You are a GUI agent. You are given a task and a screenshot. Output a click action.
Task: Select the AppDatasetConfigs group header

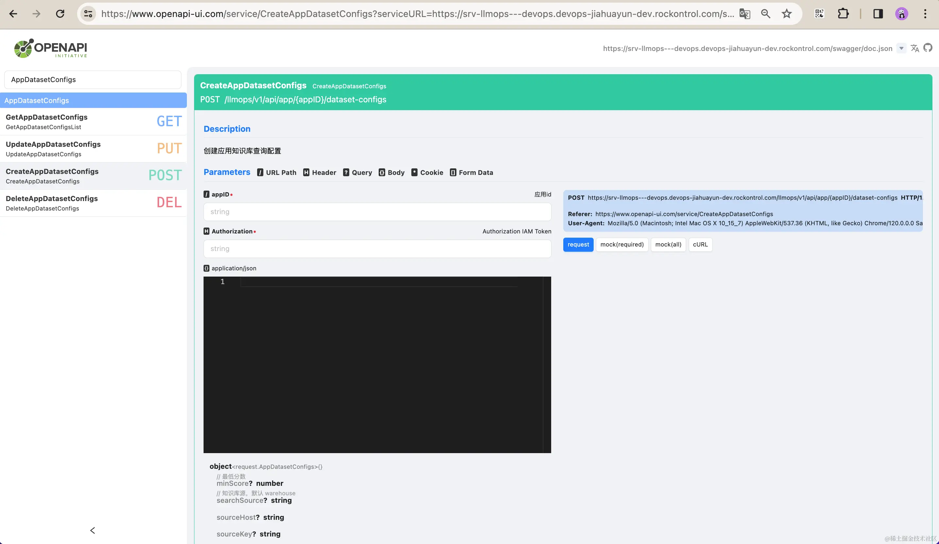(93, 100)
